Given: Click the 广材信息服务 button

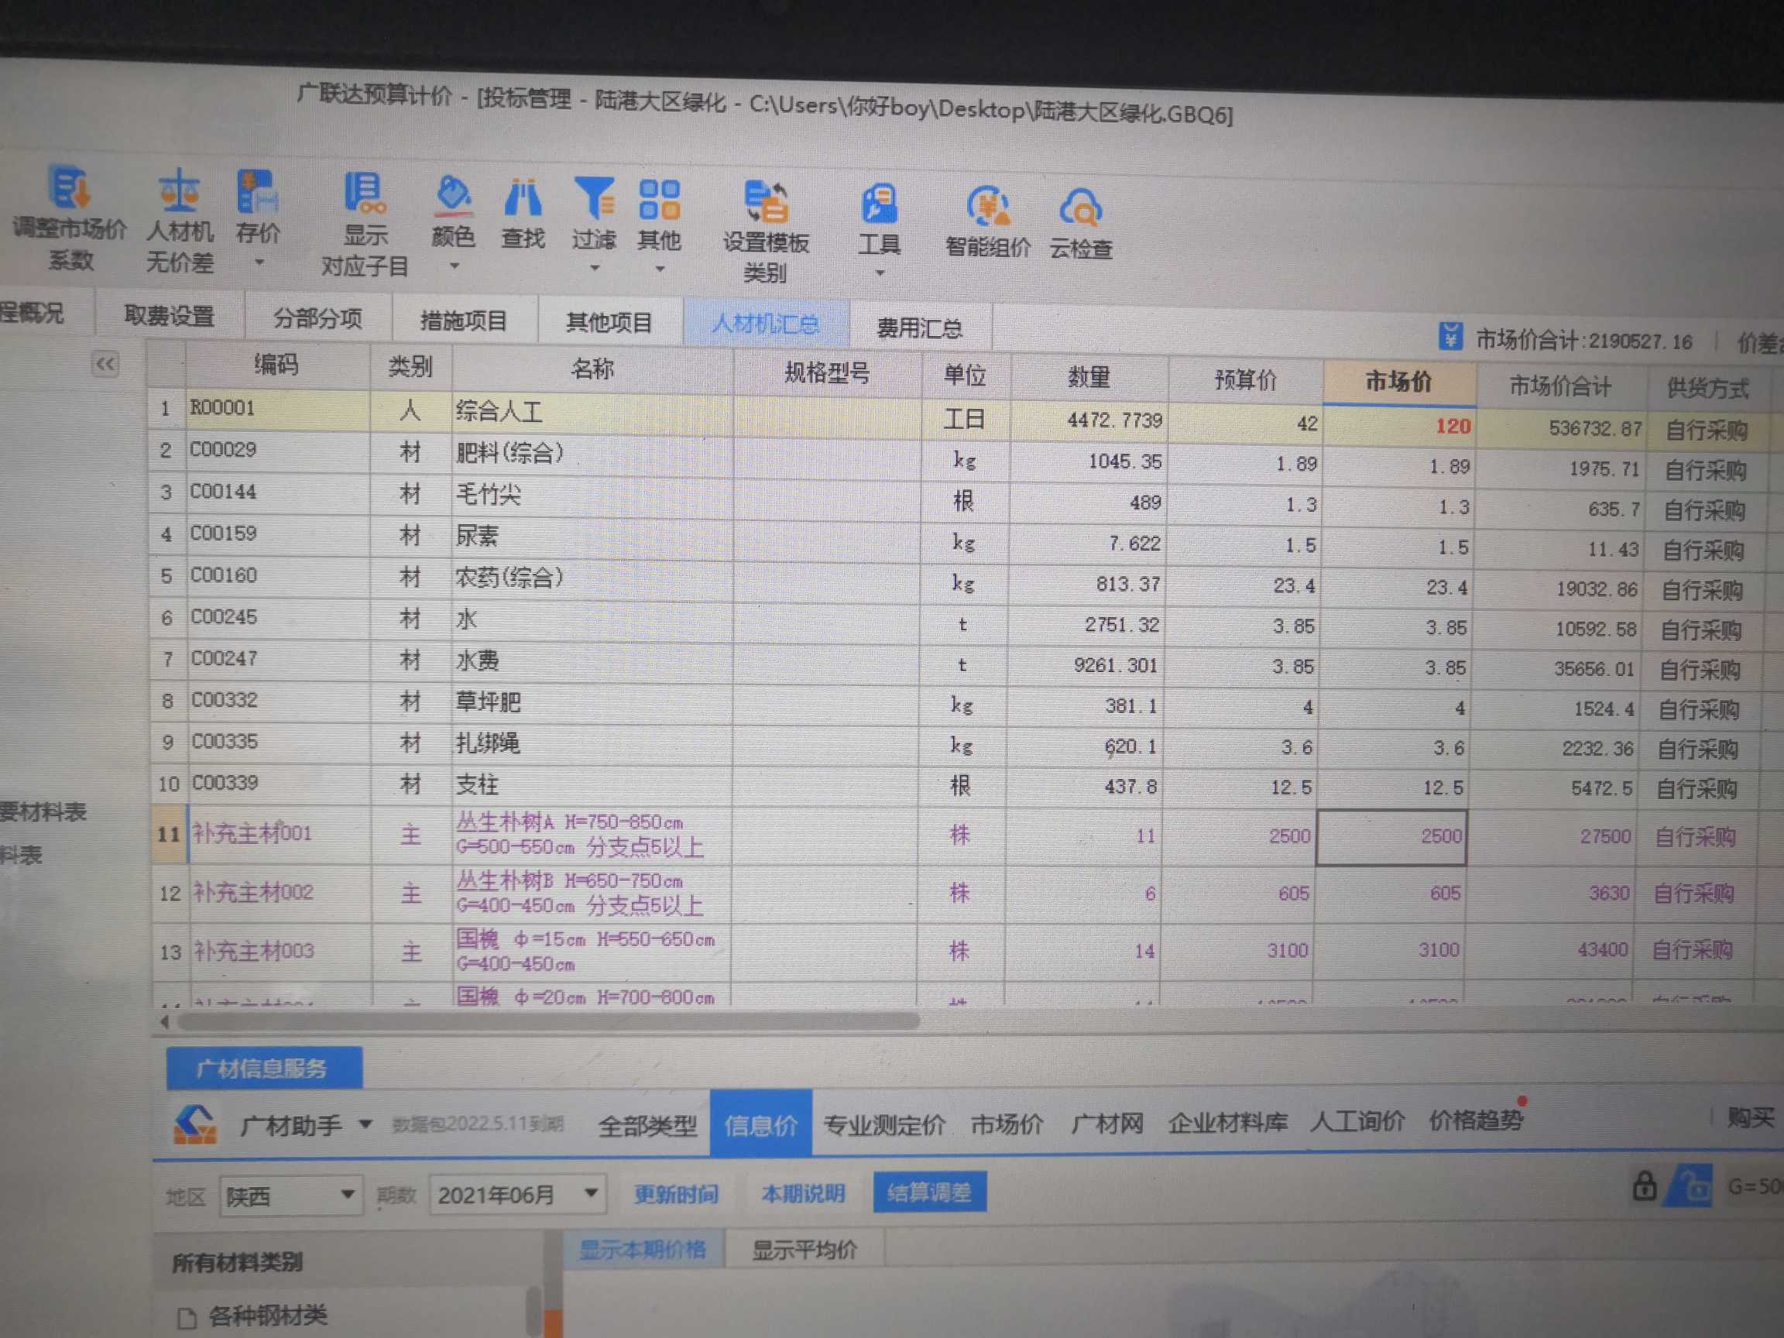Looking at the screenshot, I should (264, 1068).
